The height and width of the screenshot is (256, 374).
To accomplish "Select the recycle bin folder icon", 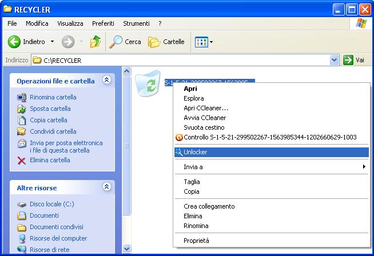I will point(148,83).
